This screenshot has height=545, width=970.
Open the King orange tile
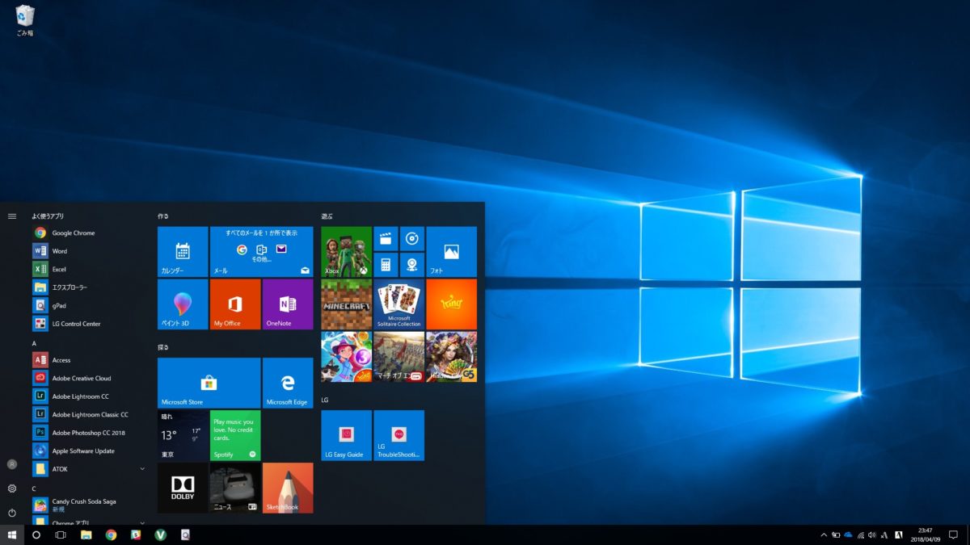tap(452, 304)
